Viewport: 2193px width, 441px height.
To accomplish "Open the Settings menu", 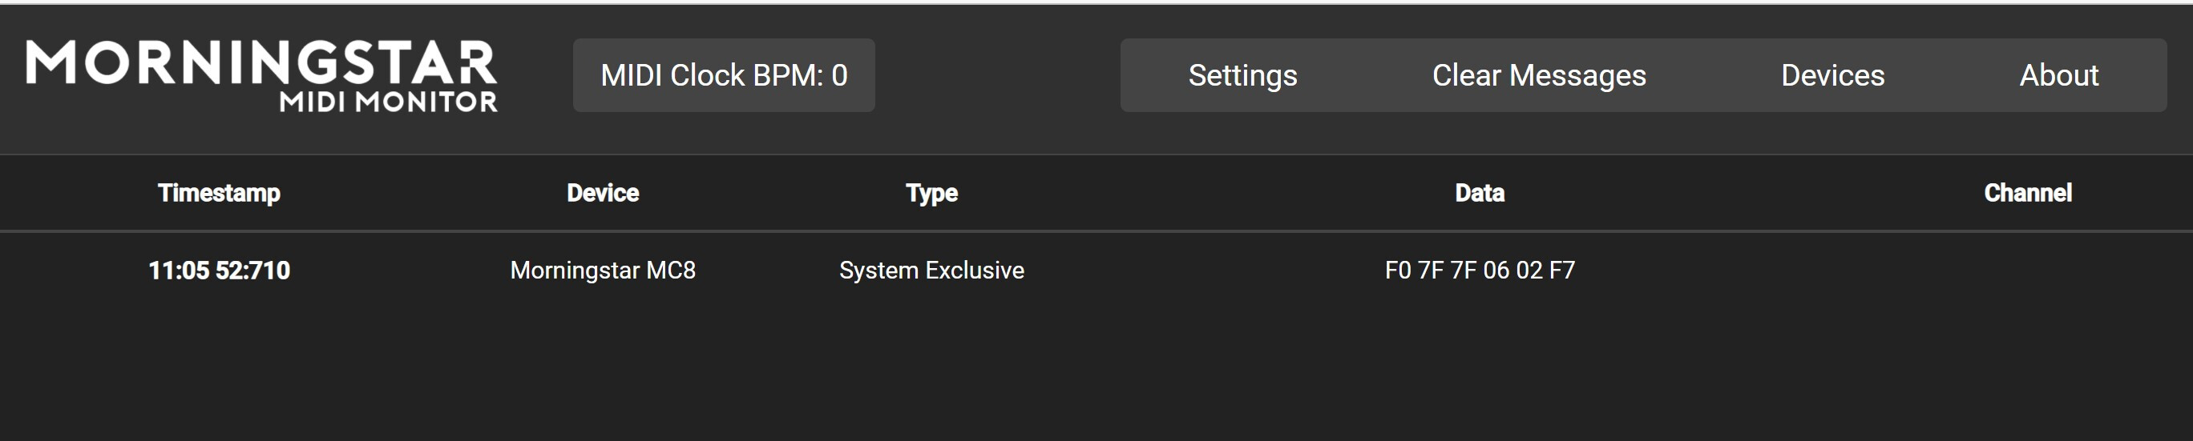I will coord(1242,75).
